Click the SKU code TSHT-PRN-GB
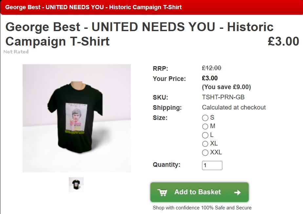303x214 pixels. tap(223, 97)
